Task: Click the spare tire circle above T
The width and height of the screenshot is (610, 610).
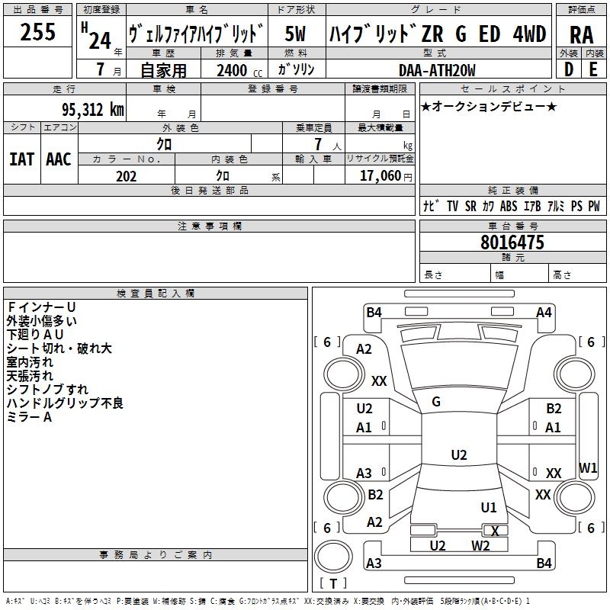Action: [x=333, y=557]
